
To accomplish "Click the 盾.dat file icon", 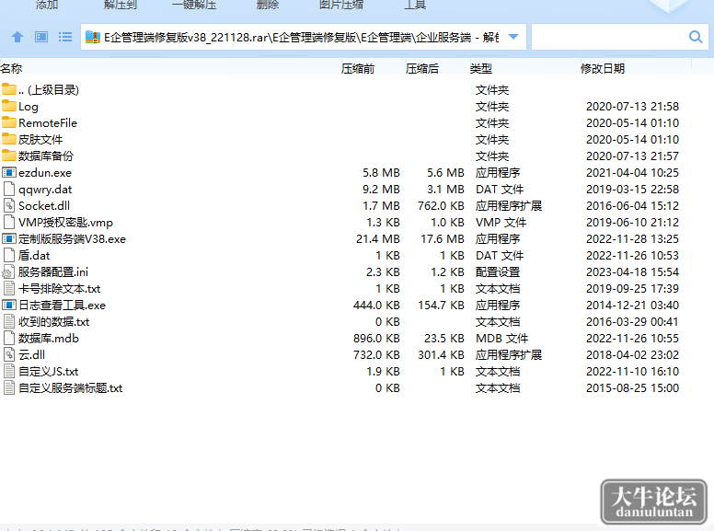I will click(x=9, y=255).
